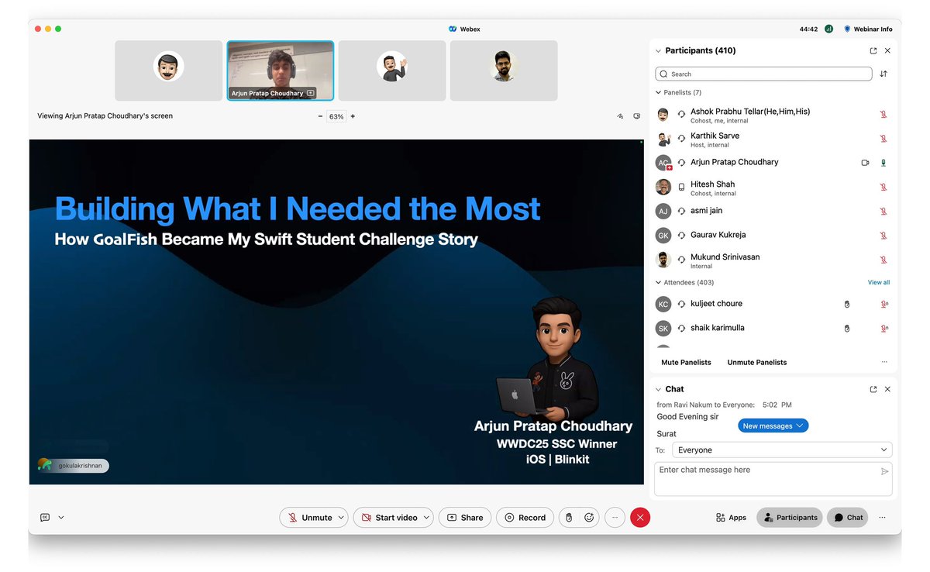Toggle shaik karimulla's microphone permission

[x=884, y=329]
